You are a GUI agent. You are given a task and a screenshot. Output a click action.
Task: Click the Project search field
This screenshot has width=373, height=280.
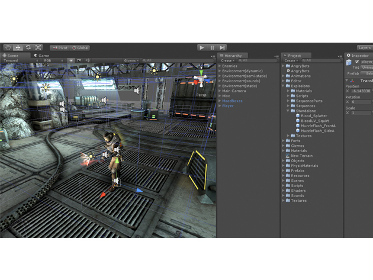[x=321, y=60]
